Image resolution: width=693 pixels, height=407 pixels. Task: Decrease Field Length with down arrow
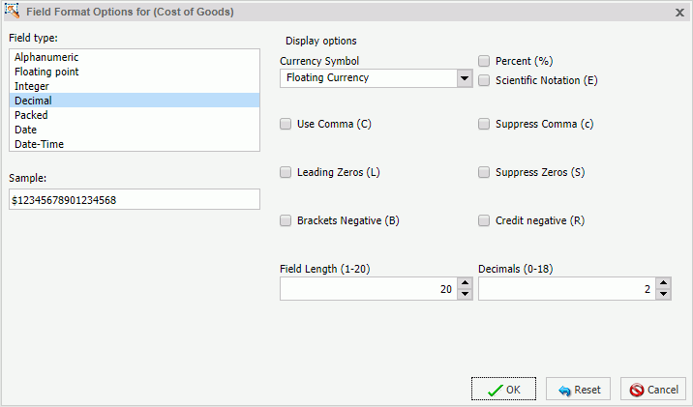[x=465, y=294]
